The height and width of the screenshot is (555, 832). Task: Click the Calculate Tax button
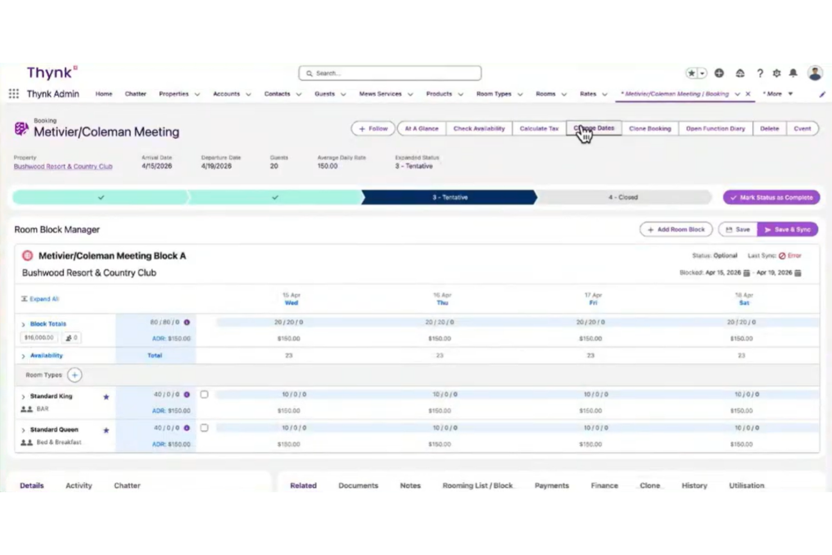click(539, 128)
